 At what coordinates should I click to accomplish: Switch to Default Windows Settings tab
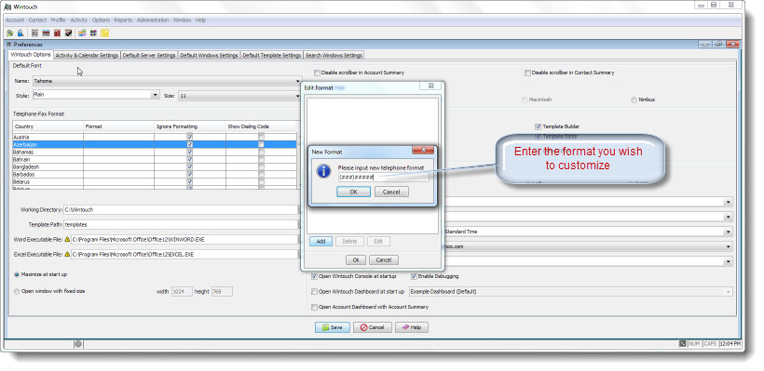(209, 56)
